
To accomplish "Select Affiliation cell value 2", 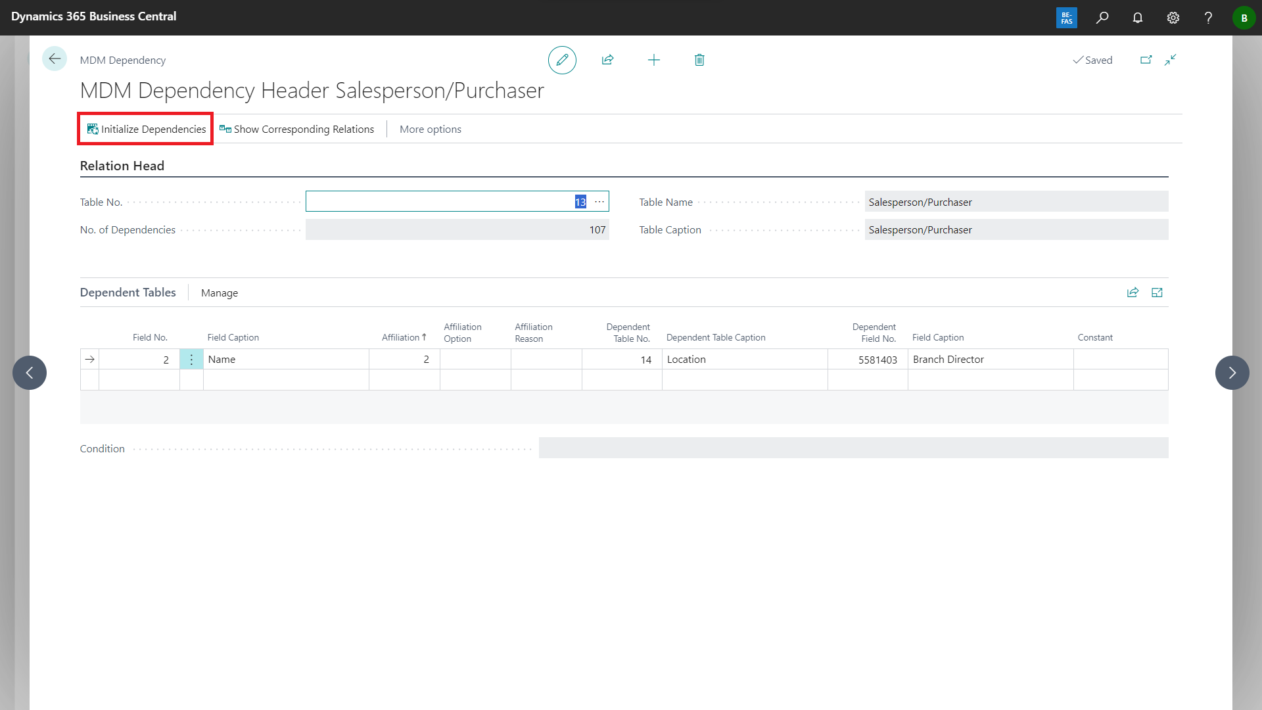I will pyautogui.click(x=404, y=360).
